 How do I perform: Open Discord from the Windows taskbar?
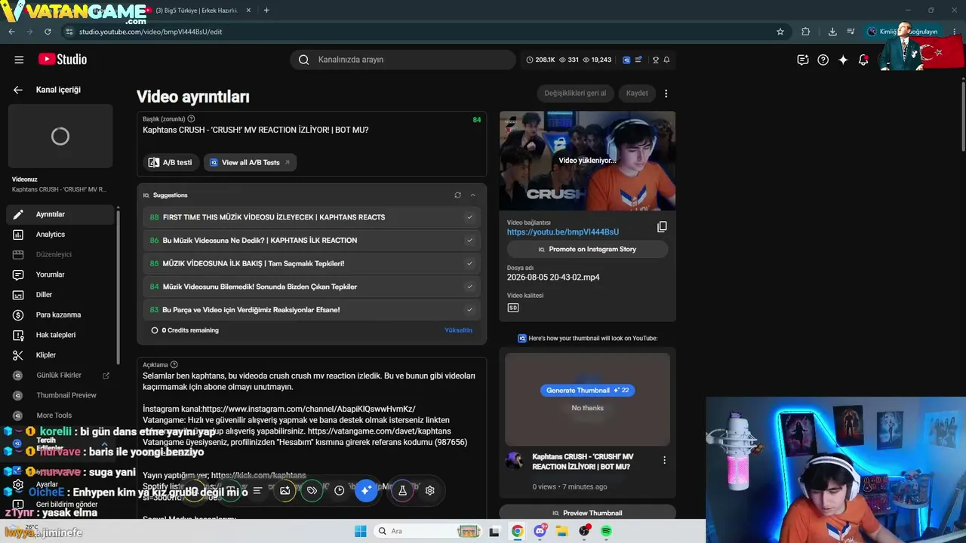coord(540,531)
